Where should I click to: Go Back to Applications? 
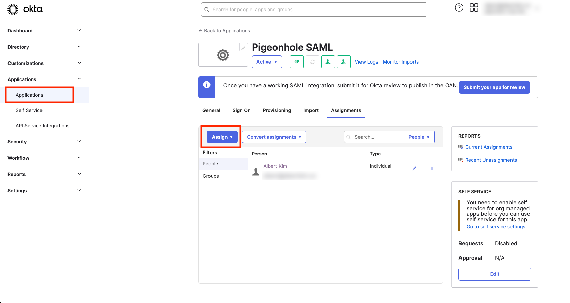click(224, 31)
